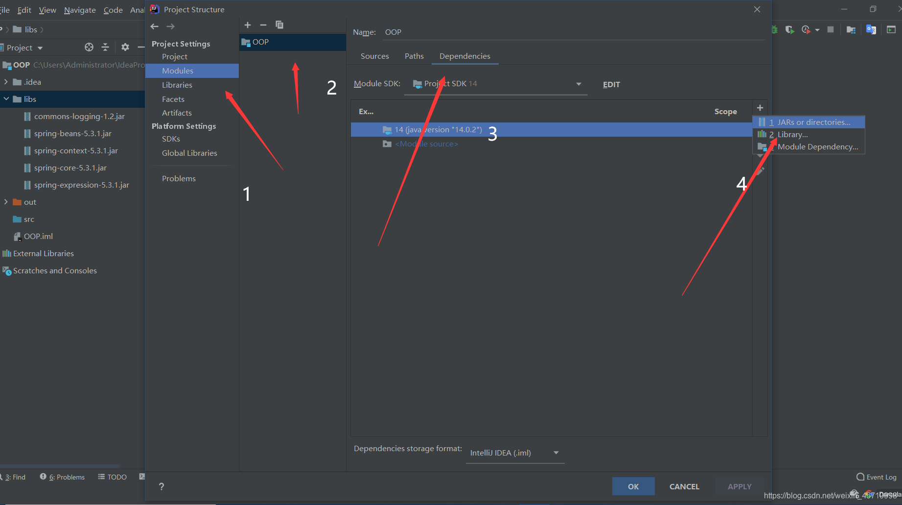Open Project Structure toolbar icon in main window
Viewport: 902px width, 505px height.
tap(851, 30)
